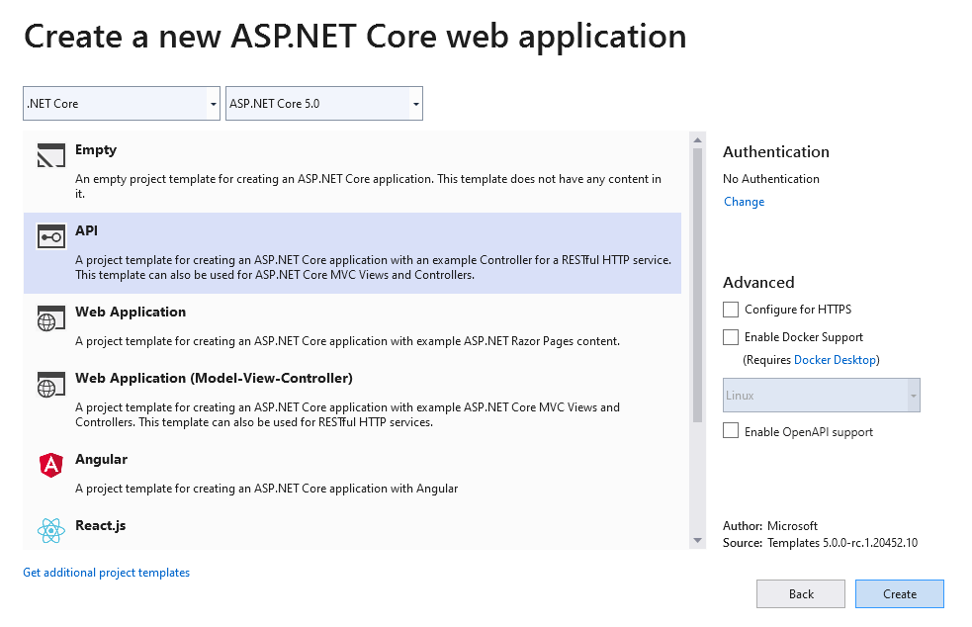Image resolution: width=972 pixels, height=627 pixels.
Task: Select the Web Application template title
Action: click(131, 312)
